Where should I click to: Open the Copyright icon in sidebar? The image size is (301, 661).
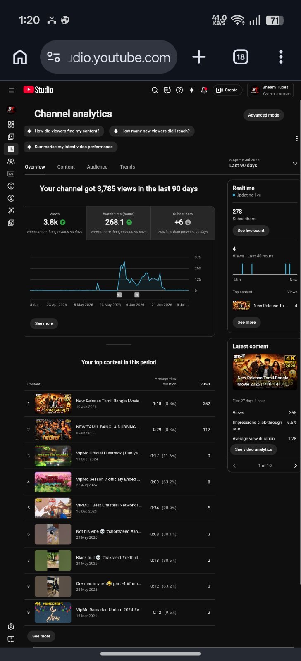pos(11,186)
